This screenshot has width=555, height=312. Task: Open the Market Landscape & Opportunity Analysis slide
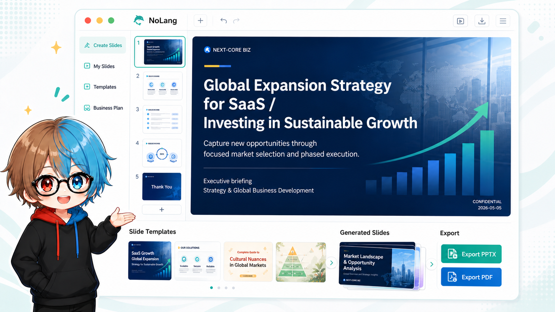[x=377, y=265]
